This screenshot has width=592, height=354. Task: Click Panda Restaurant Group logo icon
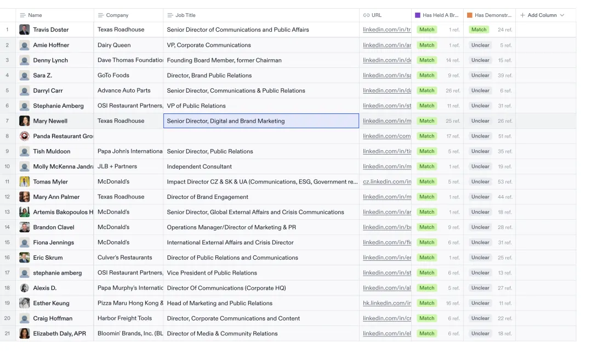(25, 136)
